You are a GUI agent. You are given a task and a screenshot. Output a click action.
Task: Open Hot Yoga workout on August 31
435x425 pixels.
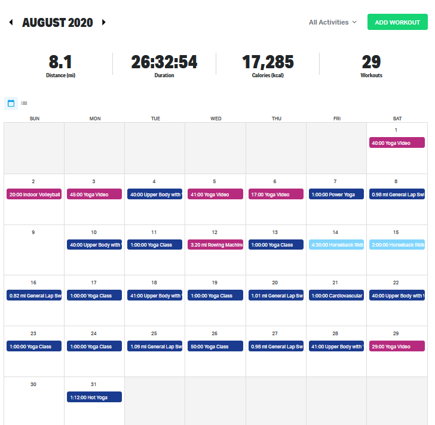[94, 397]
